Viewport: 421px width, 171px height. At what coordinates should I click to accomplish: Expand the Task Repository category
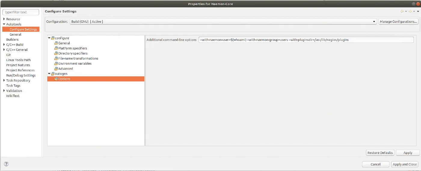tap(4, 81)
